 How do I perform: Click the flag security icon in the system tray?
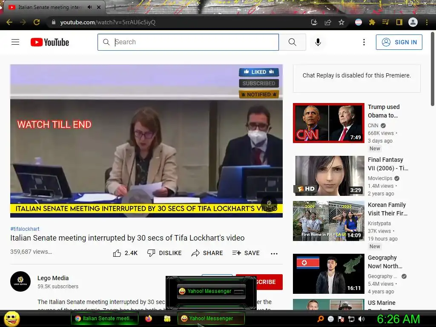341,319
